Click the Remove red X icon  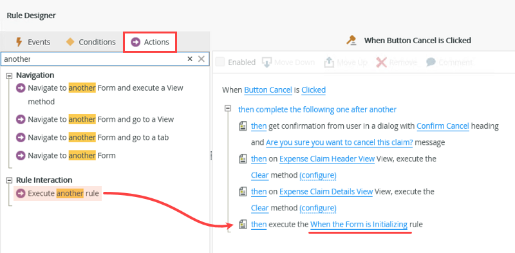(381, 62)
